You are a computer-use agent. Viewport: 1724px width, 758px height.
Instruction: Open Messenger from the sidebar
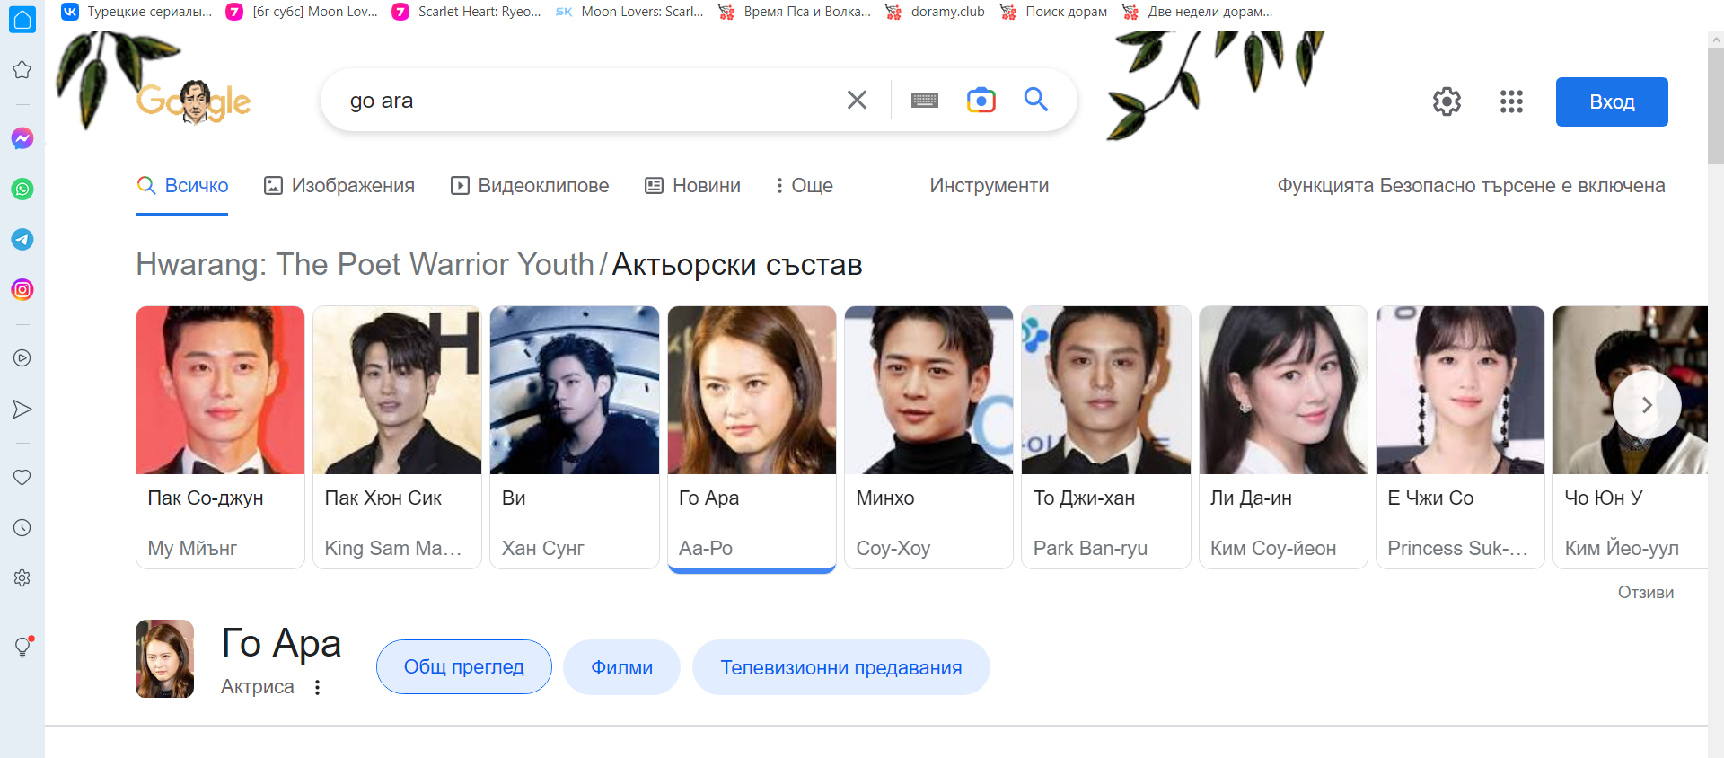(x=22, y=138)
